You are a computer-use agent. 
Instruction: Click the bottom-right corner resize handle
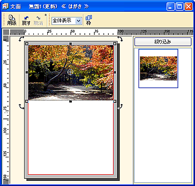(x=115, y=101)
